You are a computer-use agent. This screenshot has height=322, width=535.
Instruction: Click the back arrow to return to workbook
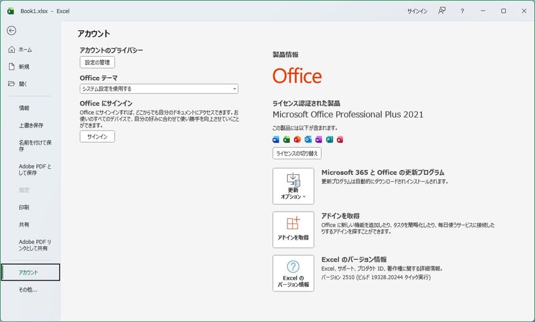pyautogui.click(x=11, y=31)
